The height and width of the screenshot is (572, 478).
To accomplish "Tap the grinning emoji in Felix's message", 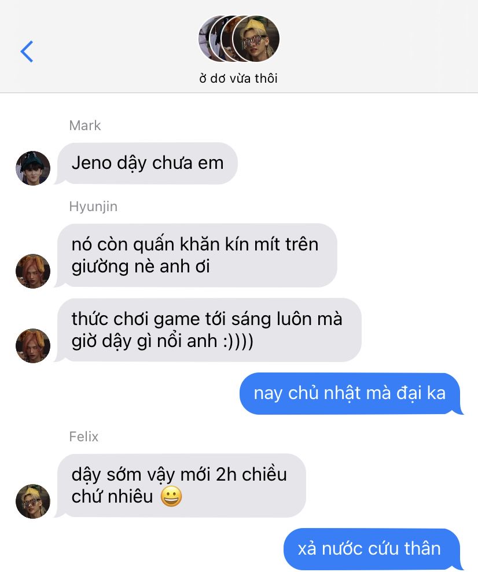I will click(x=171, y=496).
